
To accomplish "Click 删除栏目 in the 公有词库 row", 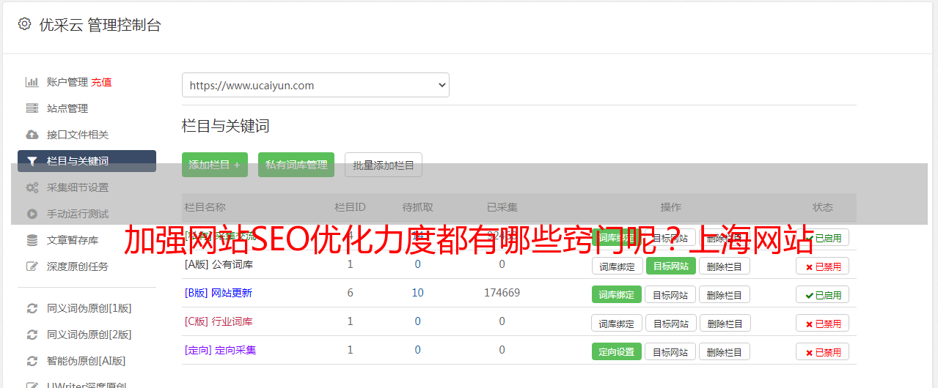I will point(725,266).
